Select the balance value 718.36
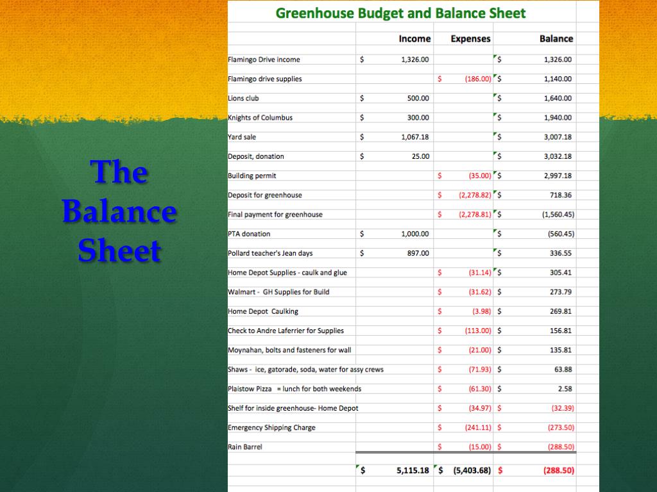The height and width of the screenshot is (492, 657). coord(561,195)
